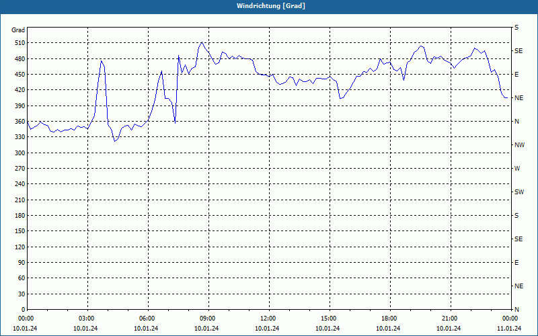Click the SW compass label on right axis

[x=519, y=192]
